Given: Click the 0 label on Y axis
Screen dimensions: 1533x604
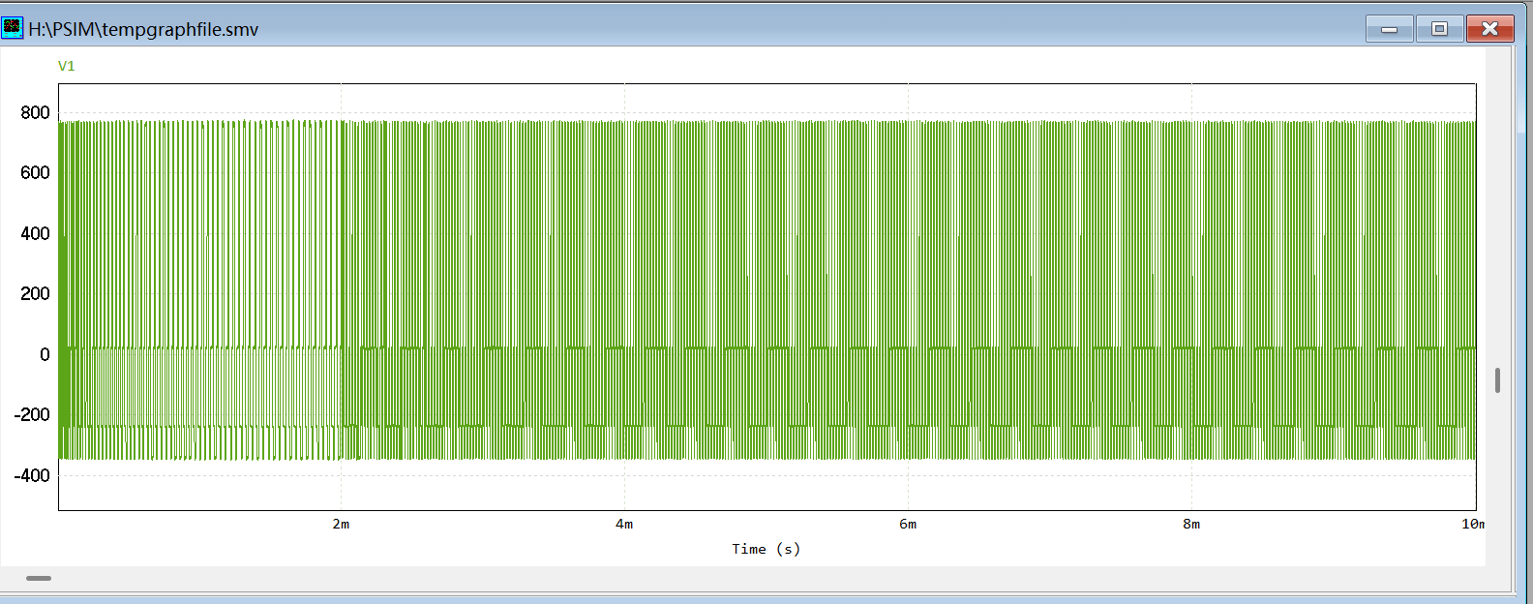Looking at the screenshot, I should pos(45,354).
